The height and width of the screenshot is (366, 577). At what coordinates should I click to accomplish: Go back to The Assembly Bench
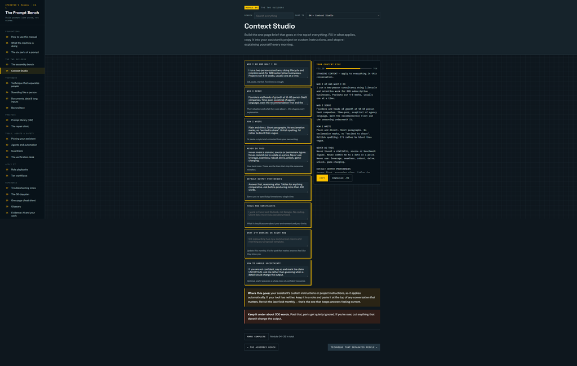(261, 347)
